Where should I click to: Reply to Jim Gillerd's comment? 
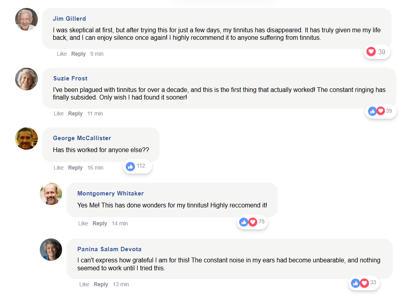coord(78,54)
